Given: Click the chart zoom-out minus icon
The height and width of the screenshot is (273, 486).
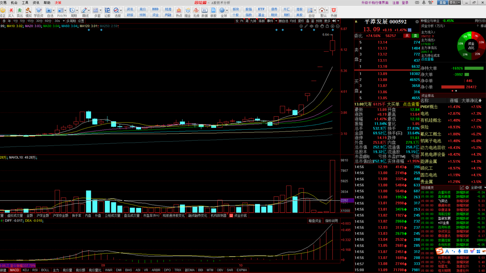Looking at the screenshot, I should (338, 26).
